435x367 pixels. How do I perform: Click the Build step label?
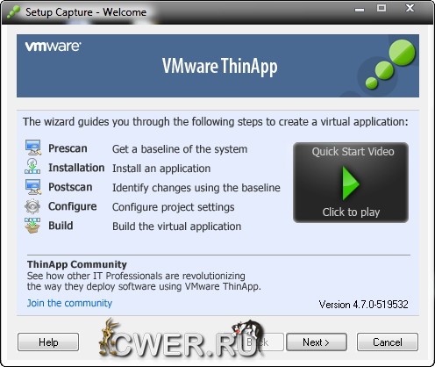tap(61, 226)
